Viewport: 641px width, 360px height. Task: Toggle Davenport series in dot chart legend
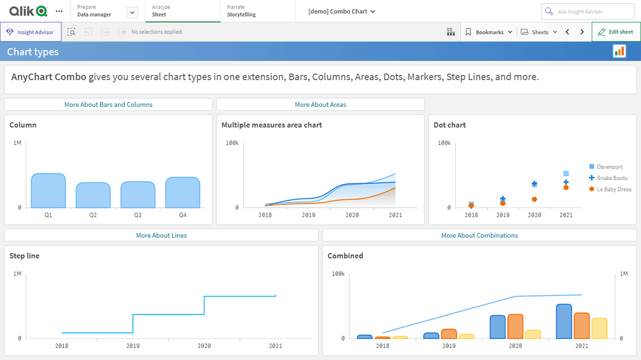click(x=609, y=167)
